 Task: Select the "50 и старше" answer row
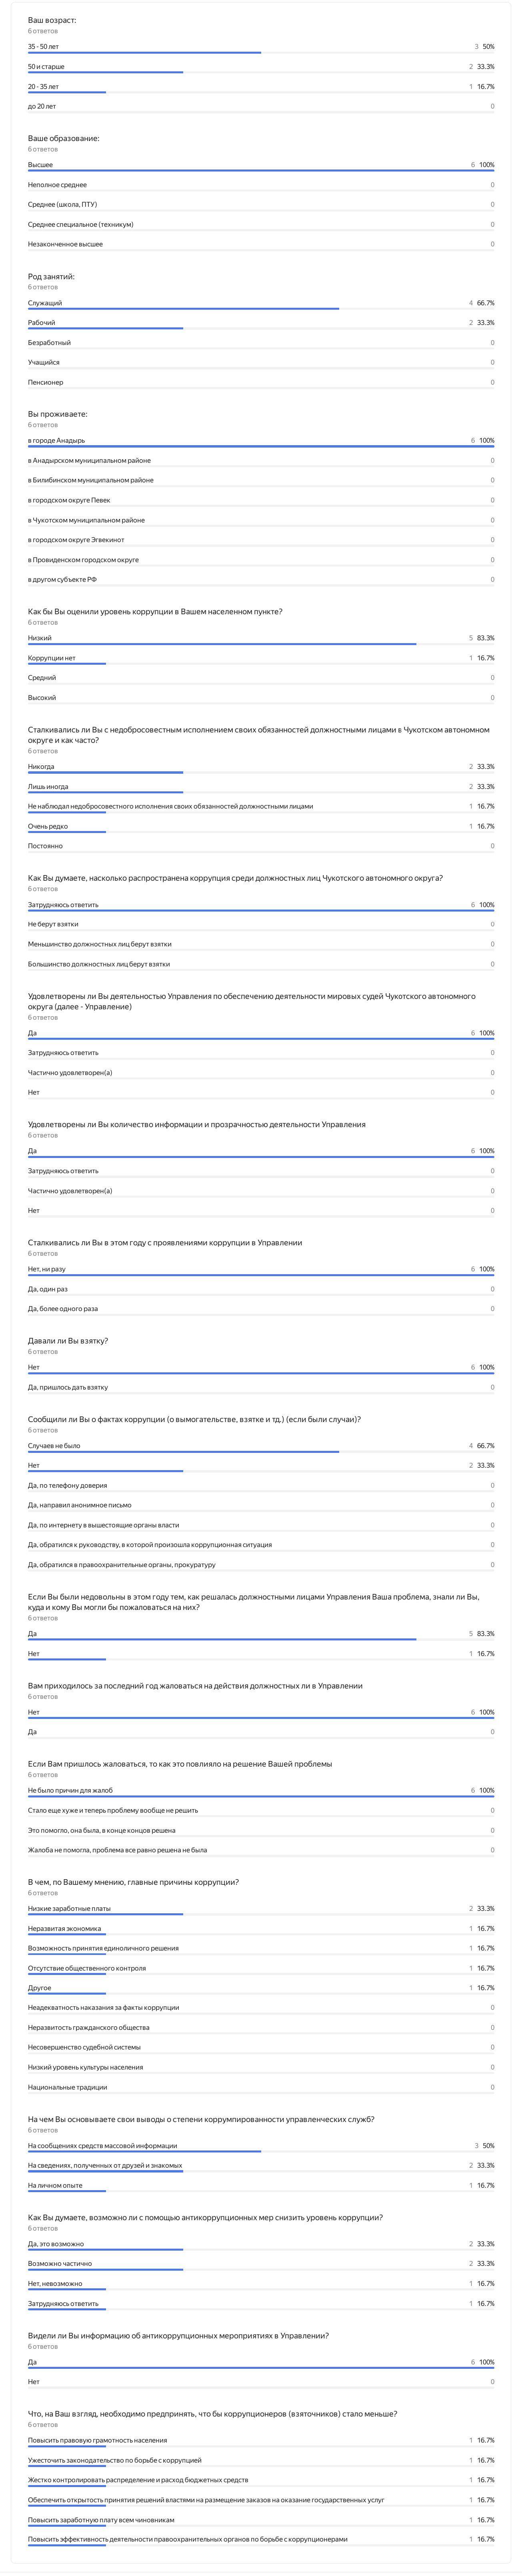pos(47,67)
